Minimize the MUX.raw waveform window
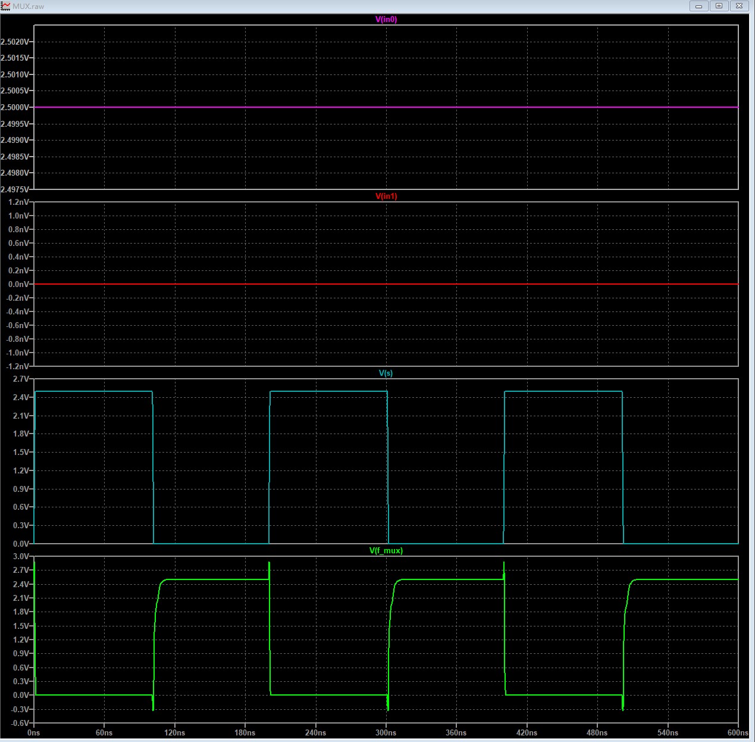This screenshot has width=755, height=742. coord(698,6)
